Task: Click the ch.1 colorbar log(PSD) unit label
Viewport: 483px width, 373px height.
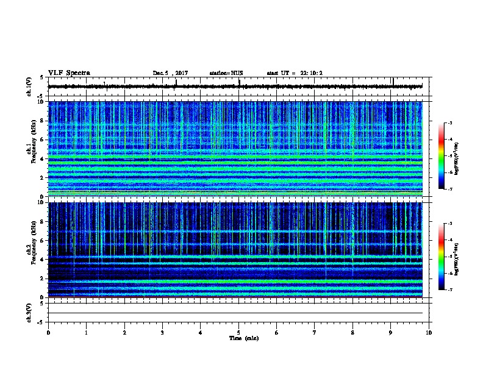Action: pos(456,159)
